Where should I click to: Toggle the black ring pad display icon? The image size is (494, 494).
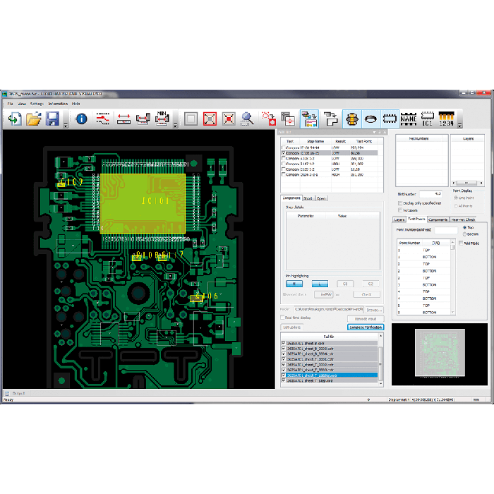pyautogui.click(x=370, y=119)
